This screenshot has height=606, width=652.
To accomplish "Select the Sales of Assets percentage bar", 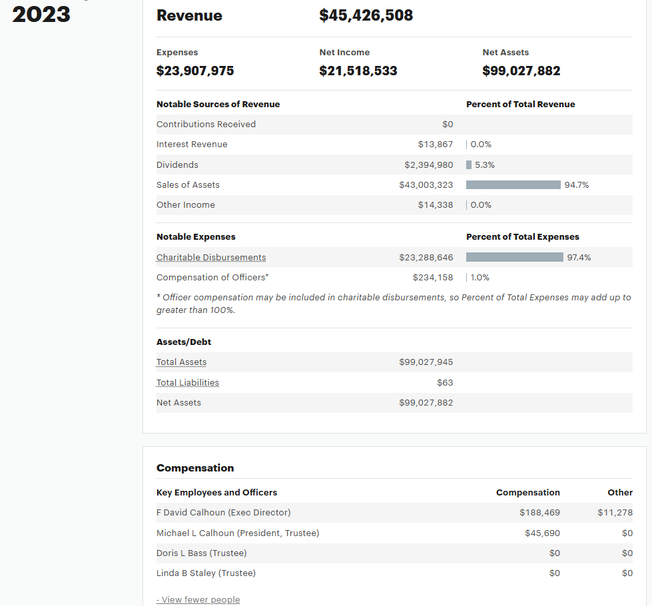I will coord(513,184).
